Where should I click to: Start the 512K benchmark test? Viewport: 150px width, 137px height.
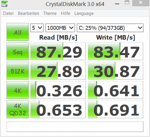coord(17,71)
